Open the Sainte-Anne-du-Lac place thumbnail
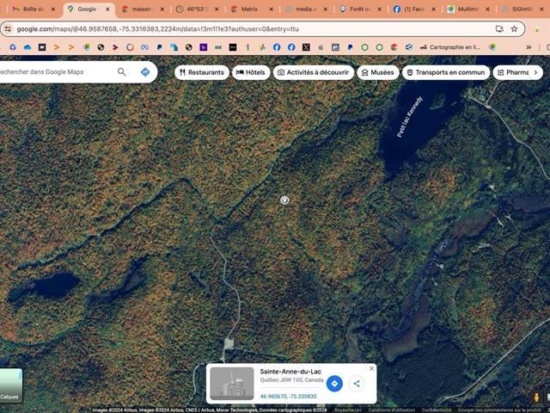This screenshot has height=413, width=550. click(x=232, y=384)
